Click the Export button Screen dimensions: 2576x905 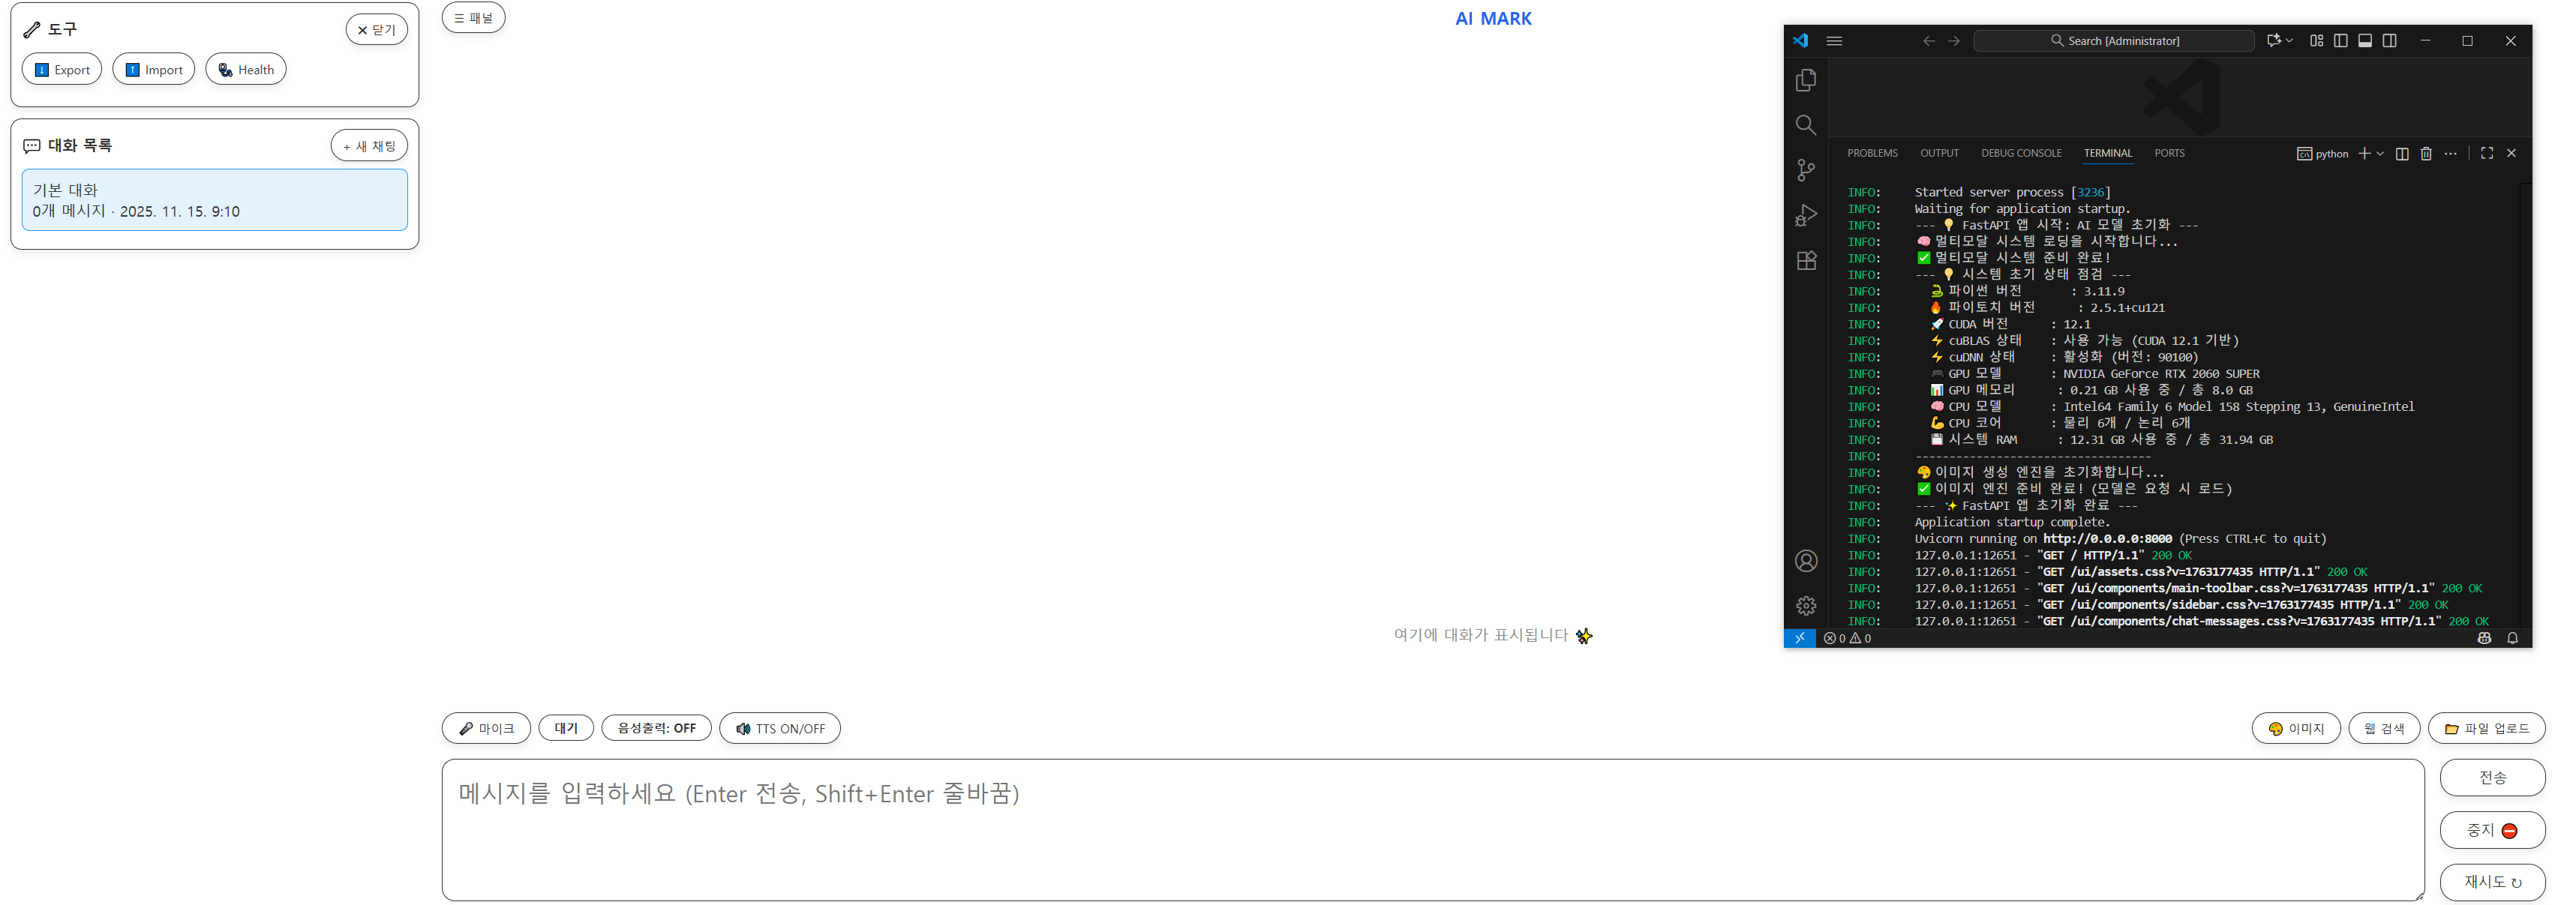point(62,70)
